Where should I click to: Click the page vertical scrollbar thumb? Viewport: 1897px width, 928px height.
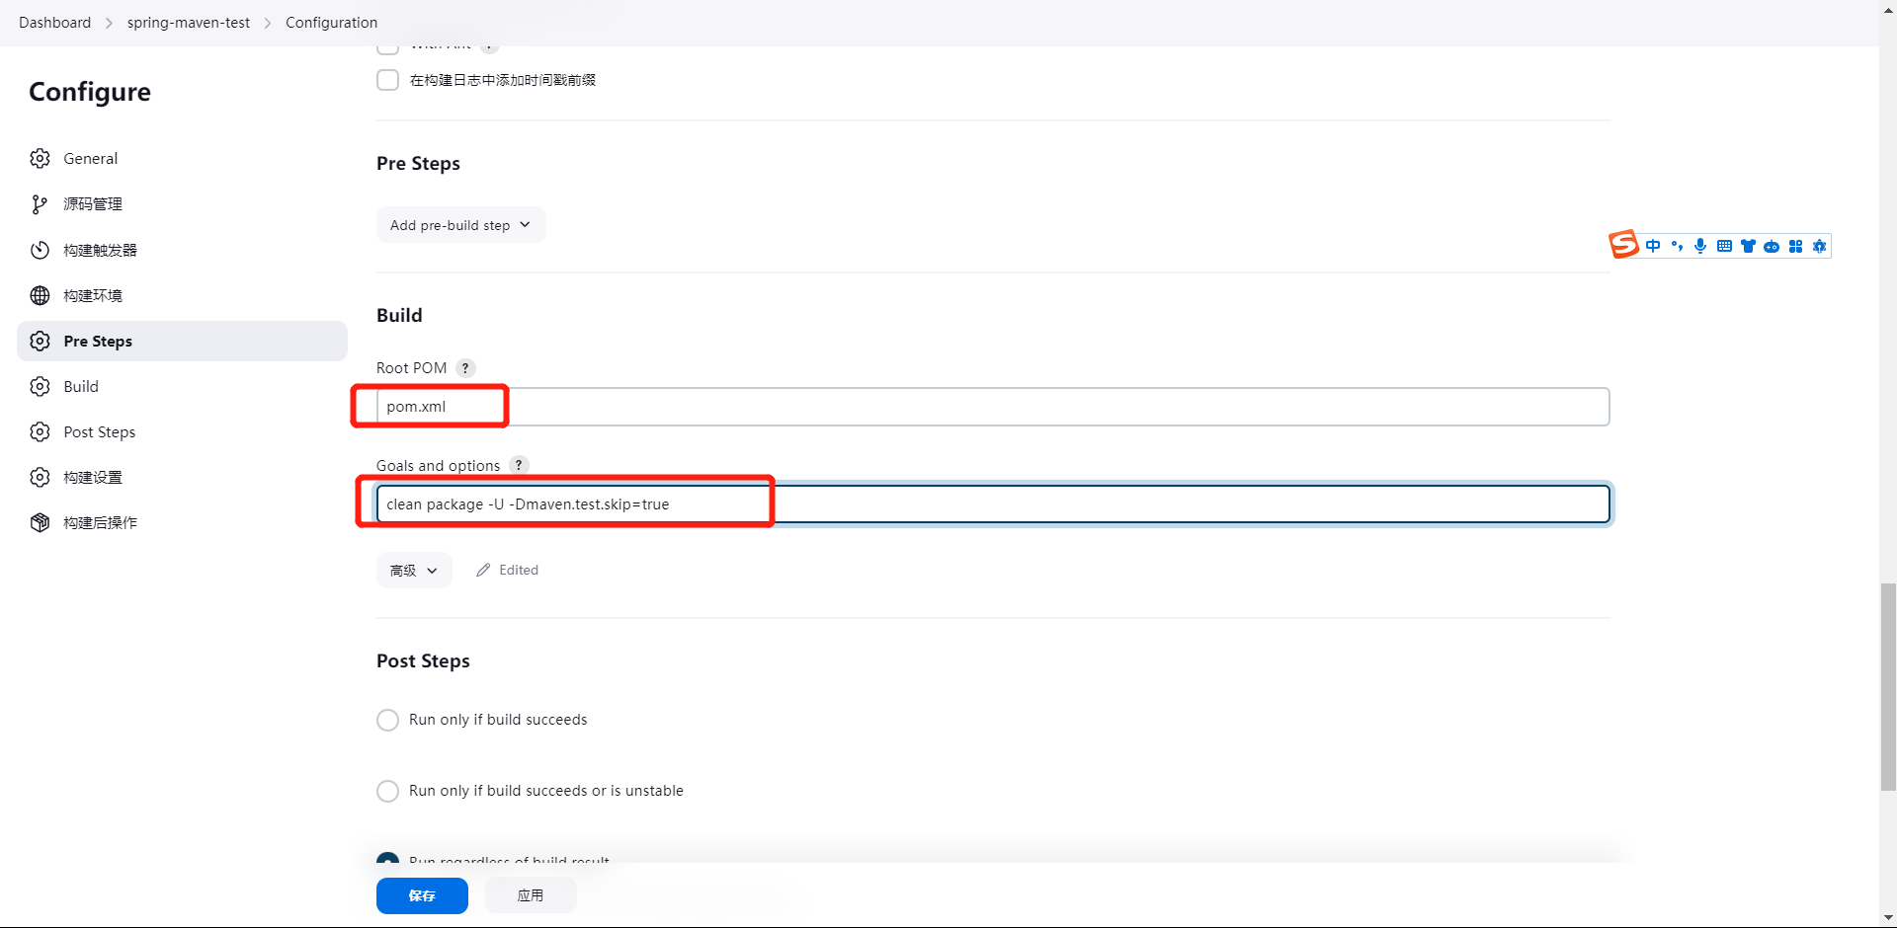coord(1888,687)
